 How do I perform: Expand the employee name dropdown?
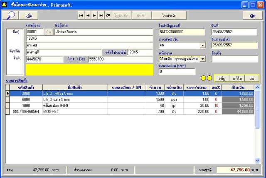[203, 59]
